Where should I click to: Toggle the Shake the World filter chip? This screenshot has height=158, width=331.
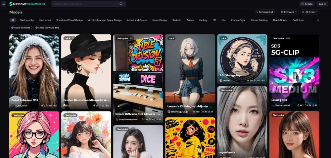pos(21,28)
